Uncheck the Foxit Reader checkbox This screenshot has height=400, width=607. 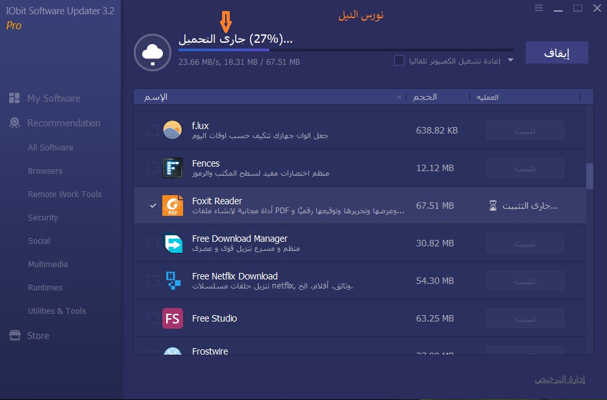pos(153,206)
